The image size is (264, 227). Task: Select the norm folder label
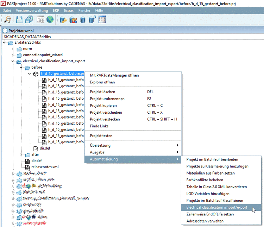click(x=27, y=49)
